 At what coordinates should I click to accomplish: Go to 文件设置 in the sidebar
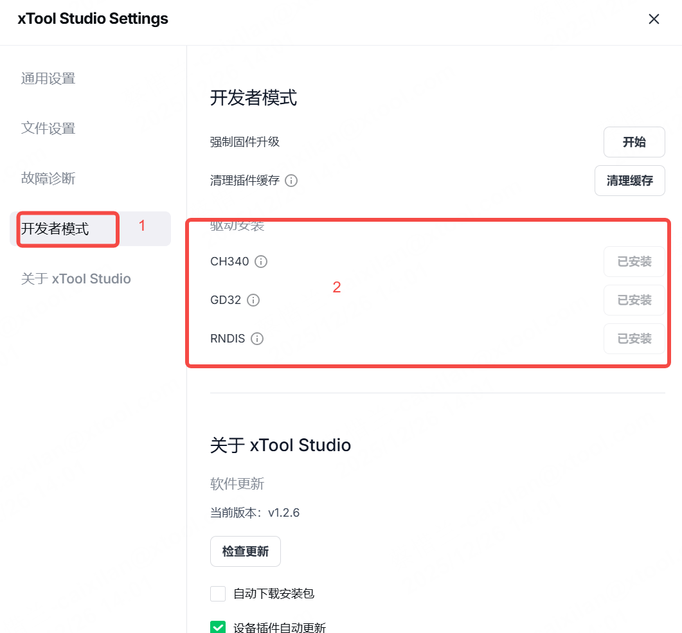(x=48, y=129)
